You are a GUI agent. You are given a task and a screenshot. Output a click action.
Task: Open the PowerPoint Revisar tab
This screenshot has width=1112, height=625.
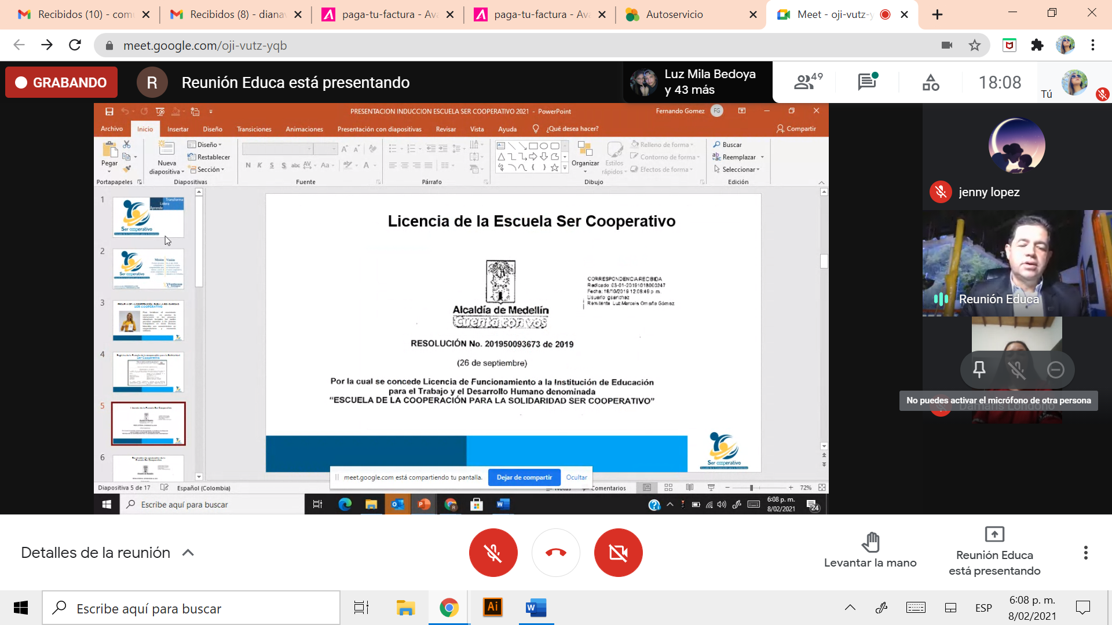(x=445, y=129)
